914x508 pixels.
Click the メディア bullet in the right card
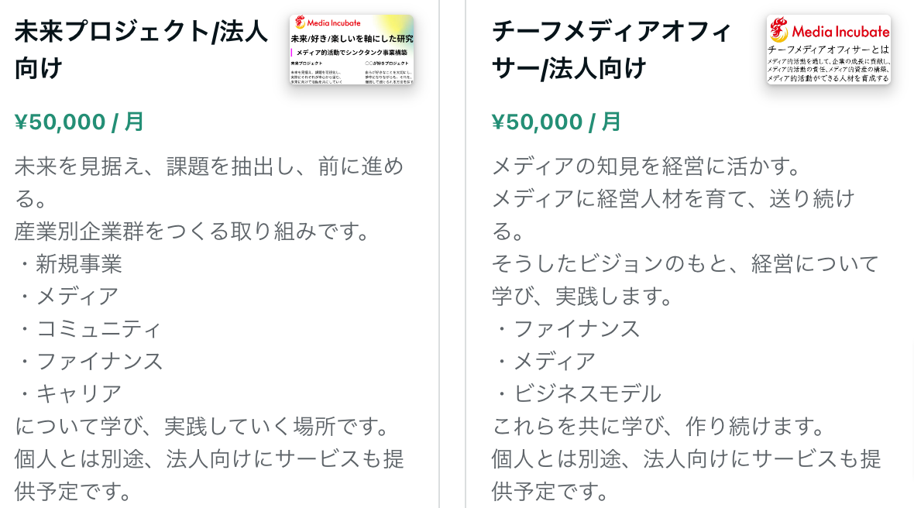[555, 361]
